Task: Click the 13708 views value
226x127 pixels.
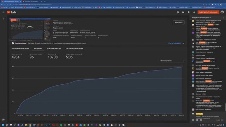Action: coord(53,57)
